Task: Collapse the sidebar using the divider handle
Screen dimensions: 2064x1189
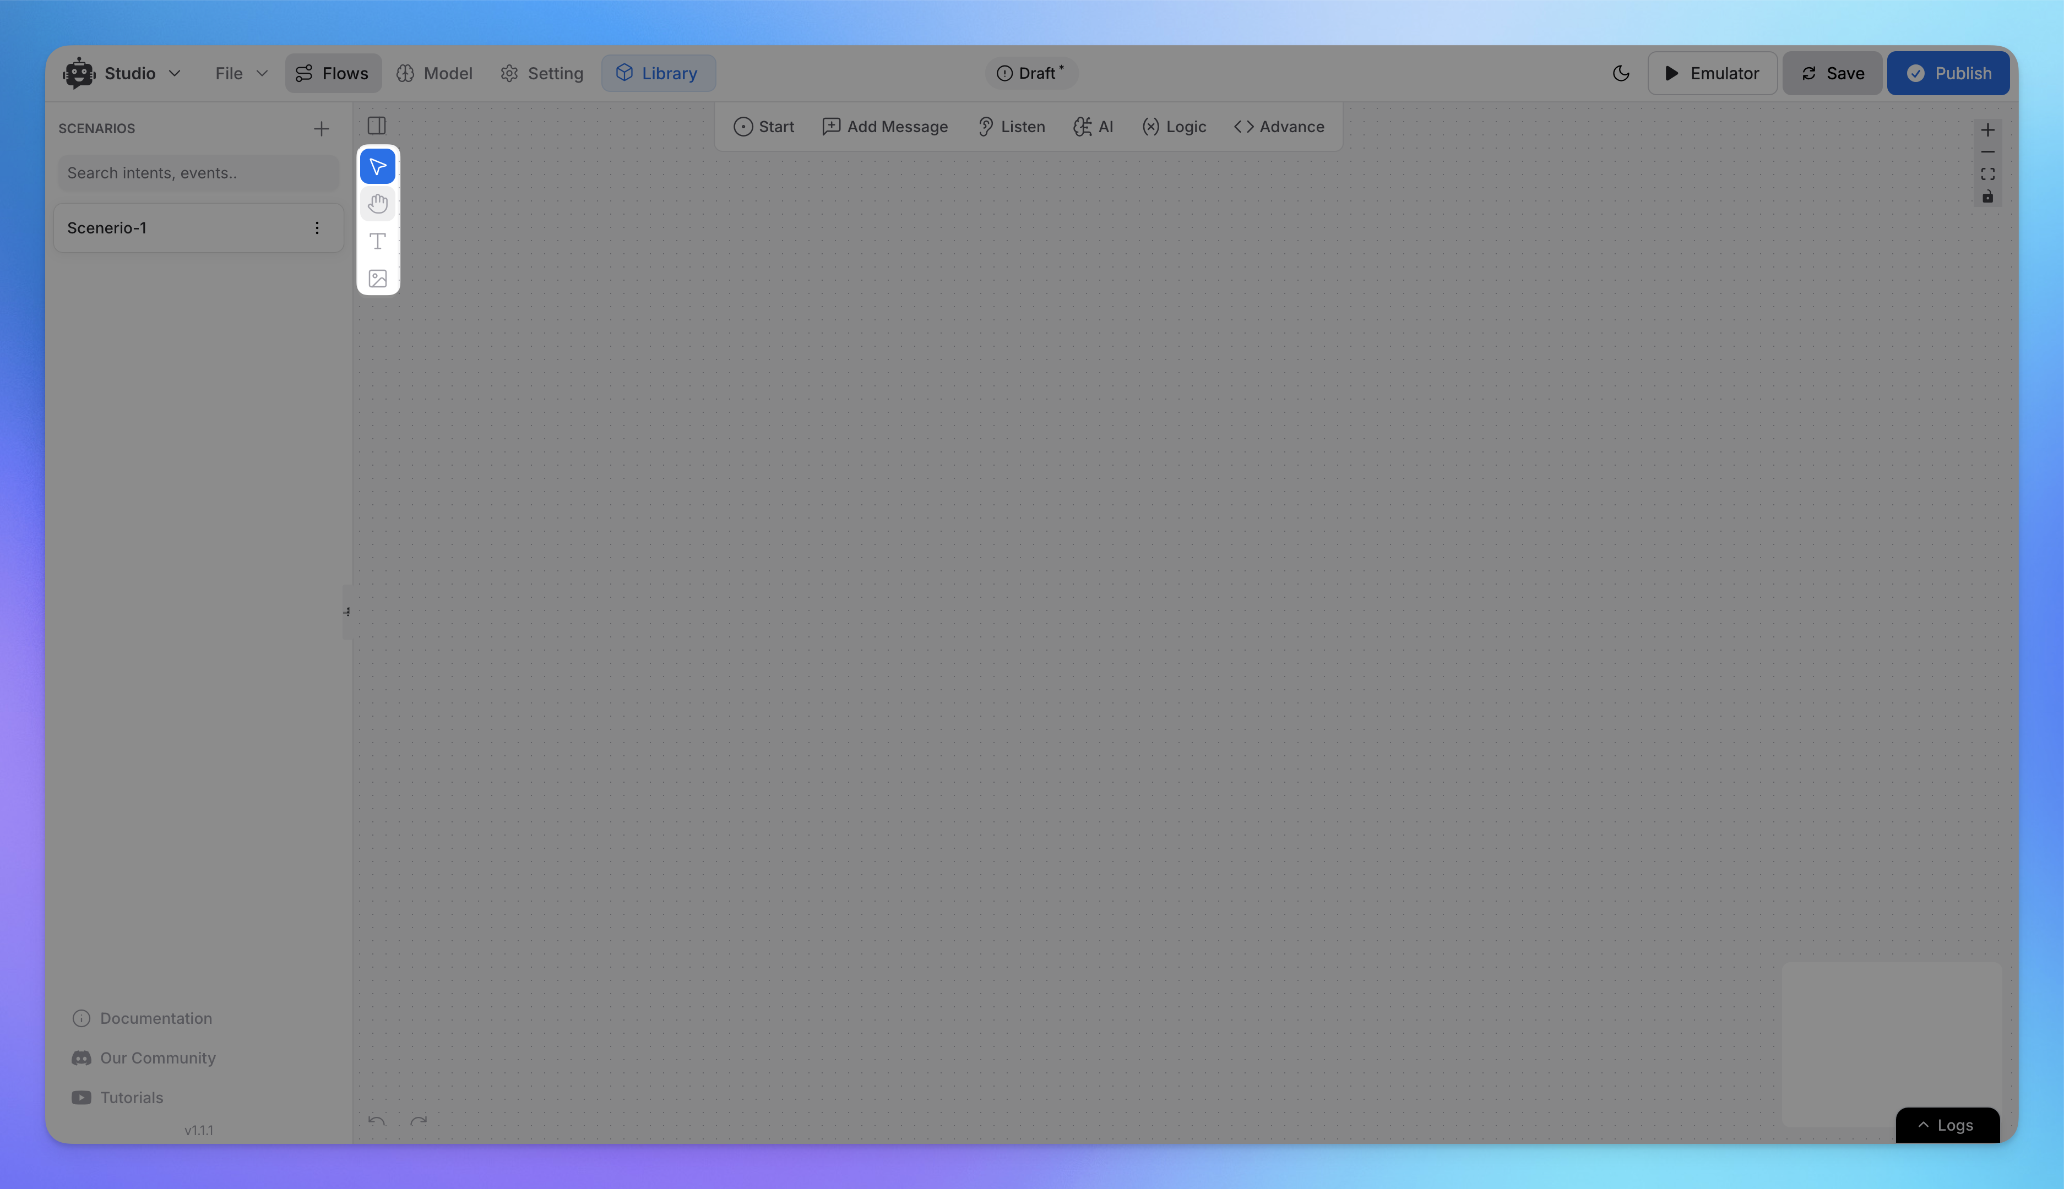Action: point(347,612)
